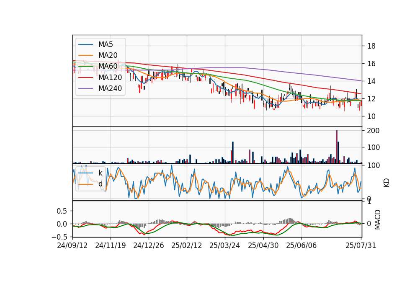Click the 24/11/19 date axis label
Image resolution: width=402 pixels, height=289 pixels.
click(111, 245)
